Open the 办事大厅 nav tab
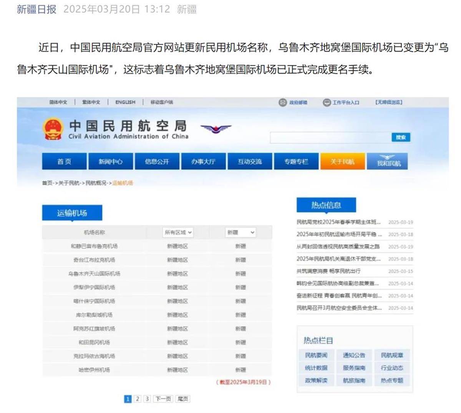461x413 pixels. click(x=203, y=162)
